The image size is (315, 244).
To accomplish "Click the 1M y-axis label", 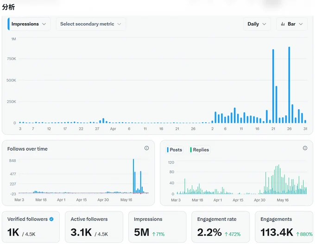I will [13, 39].
